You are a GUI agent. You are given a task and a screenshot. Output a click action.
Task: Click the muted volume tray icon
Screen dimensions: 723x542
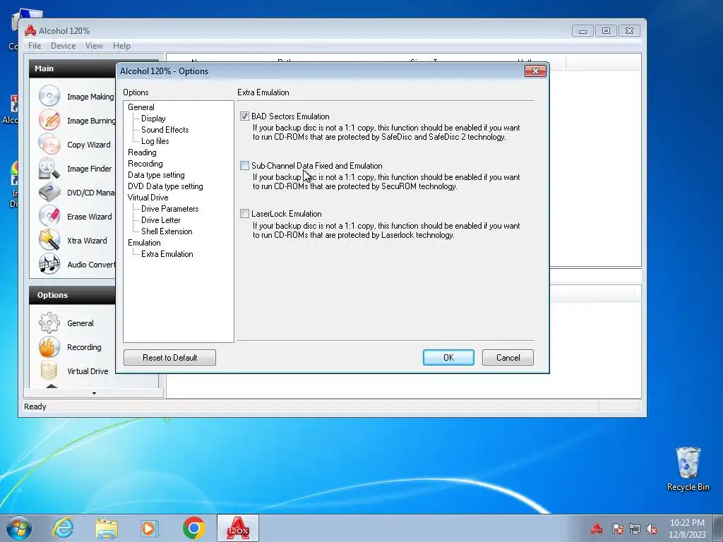coord(652,529)
